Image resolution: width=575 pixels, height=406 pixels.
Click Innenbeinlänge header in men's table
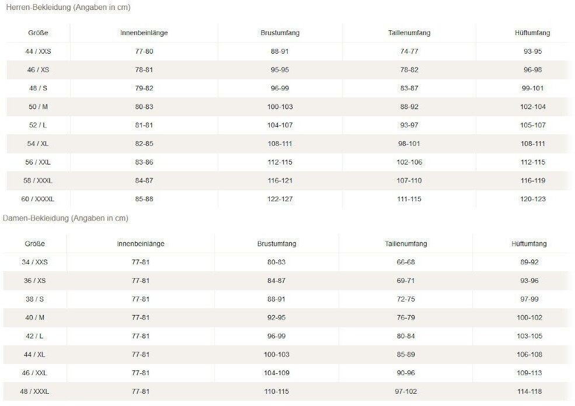(x=144, y=33)
